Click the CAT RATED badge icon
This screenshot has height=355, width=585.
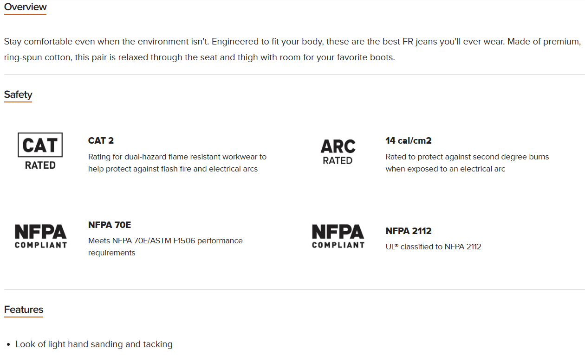point(40,151)
